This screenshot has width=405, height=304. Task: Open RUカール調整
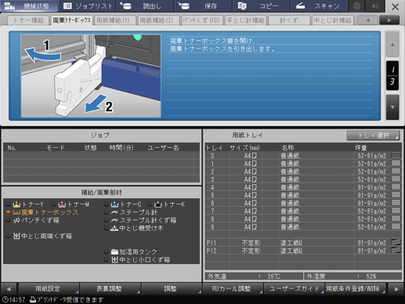(x=233, y=289)
